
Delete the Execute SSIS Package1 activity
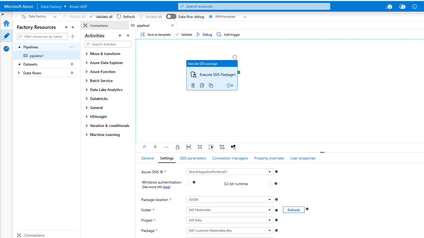coord(193,85)
